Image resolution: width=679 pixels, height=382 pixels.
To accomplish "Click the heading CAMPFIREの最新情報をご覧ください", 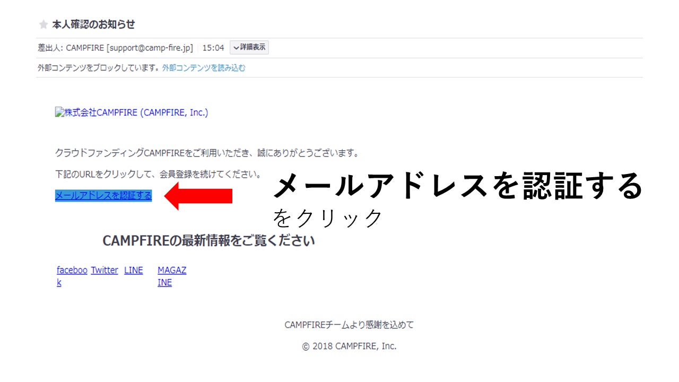I will click(x=208, y=241).
